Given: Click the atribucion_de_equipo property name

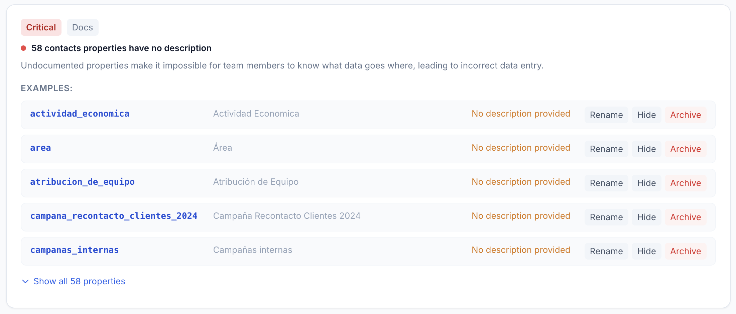Looking at the screenshot, I should (82, 182).
